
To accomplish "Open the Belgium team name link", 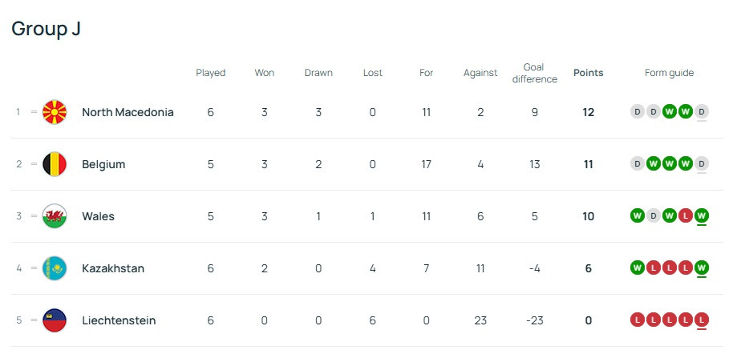I will coord(103,164).
